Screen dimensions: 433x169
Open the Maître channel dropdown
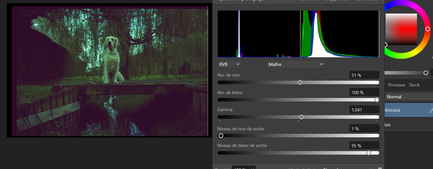(x=296, y=64)
